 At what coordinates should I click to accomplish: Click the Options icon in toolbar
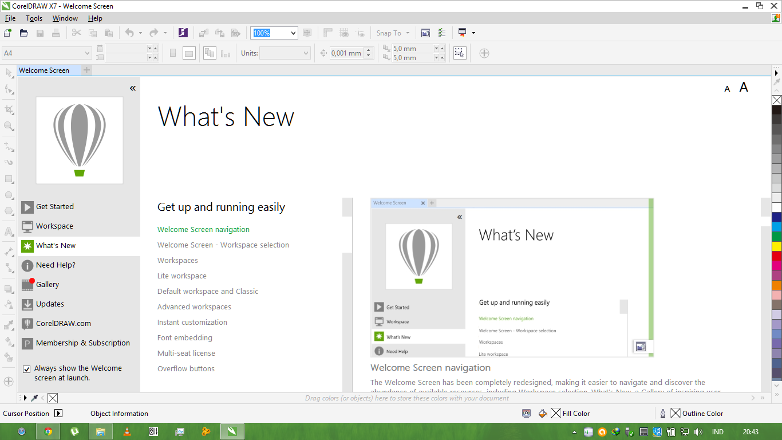click(441, 33)
